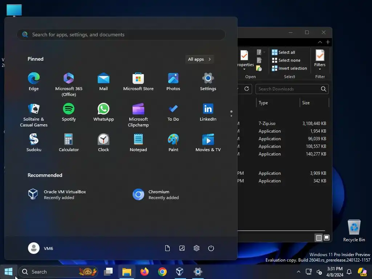Image resolution: width=372 pixels, height=279 pixels.
Task: Click Select all in File Explorer ribbon
Action: pos(283,52)
